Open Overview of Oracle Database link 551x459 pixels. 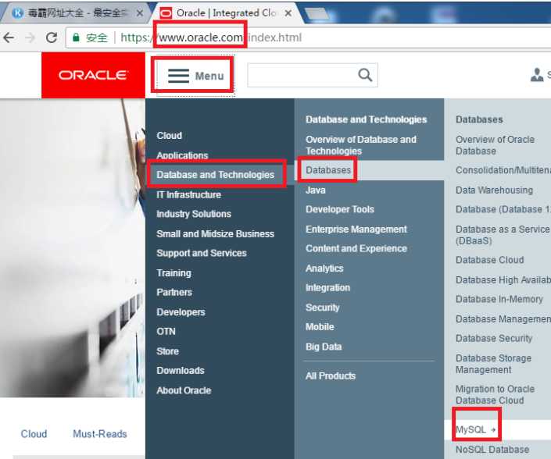496,145
